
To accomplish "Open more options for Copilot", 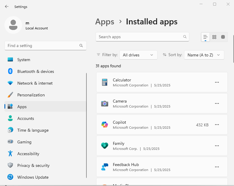I will click(x=217, y=125).
